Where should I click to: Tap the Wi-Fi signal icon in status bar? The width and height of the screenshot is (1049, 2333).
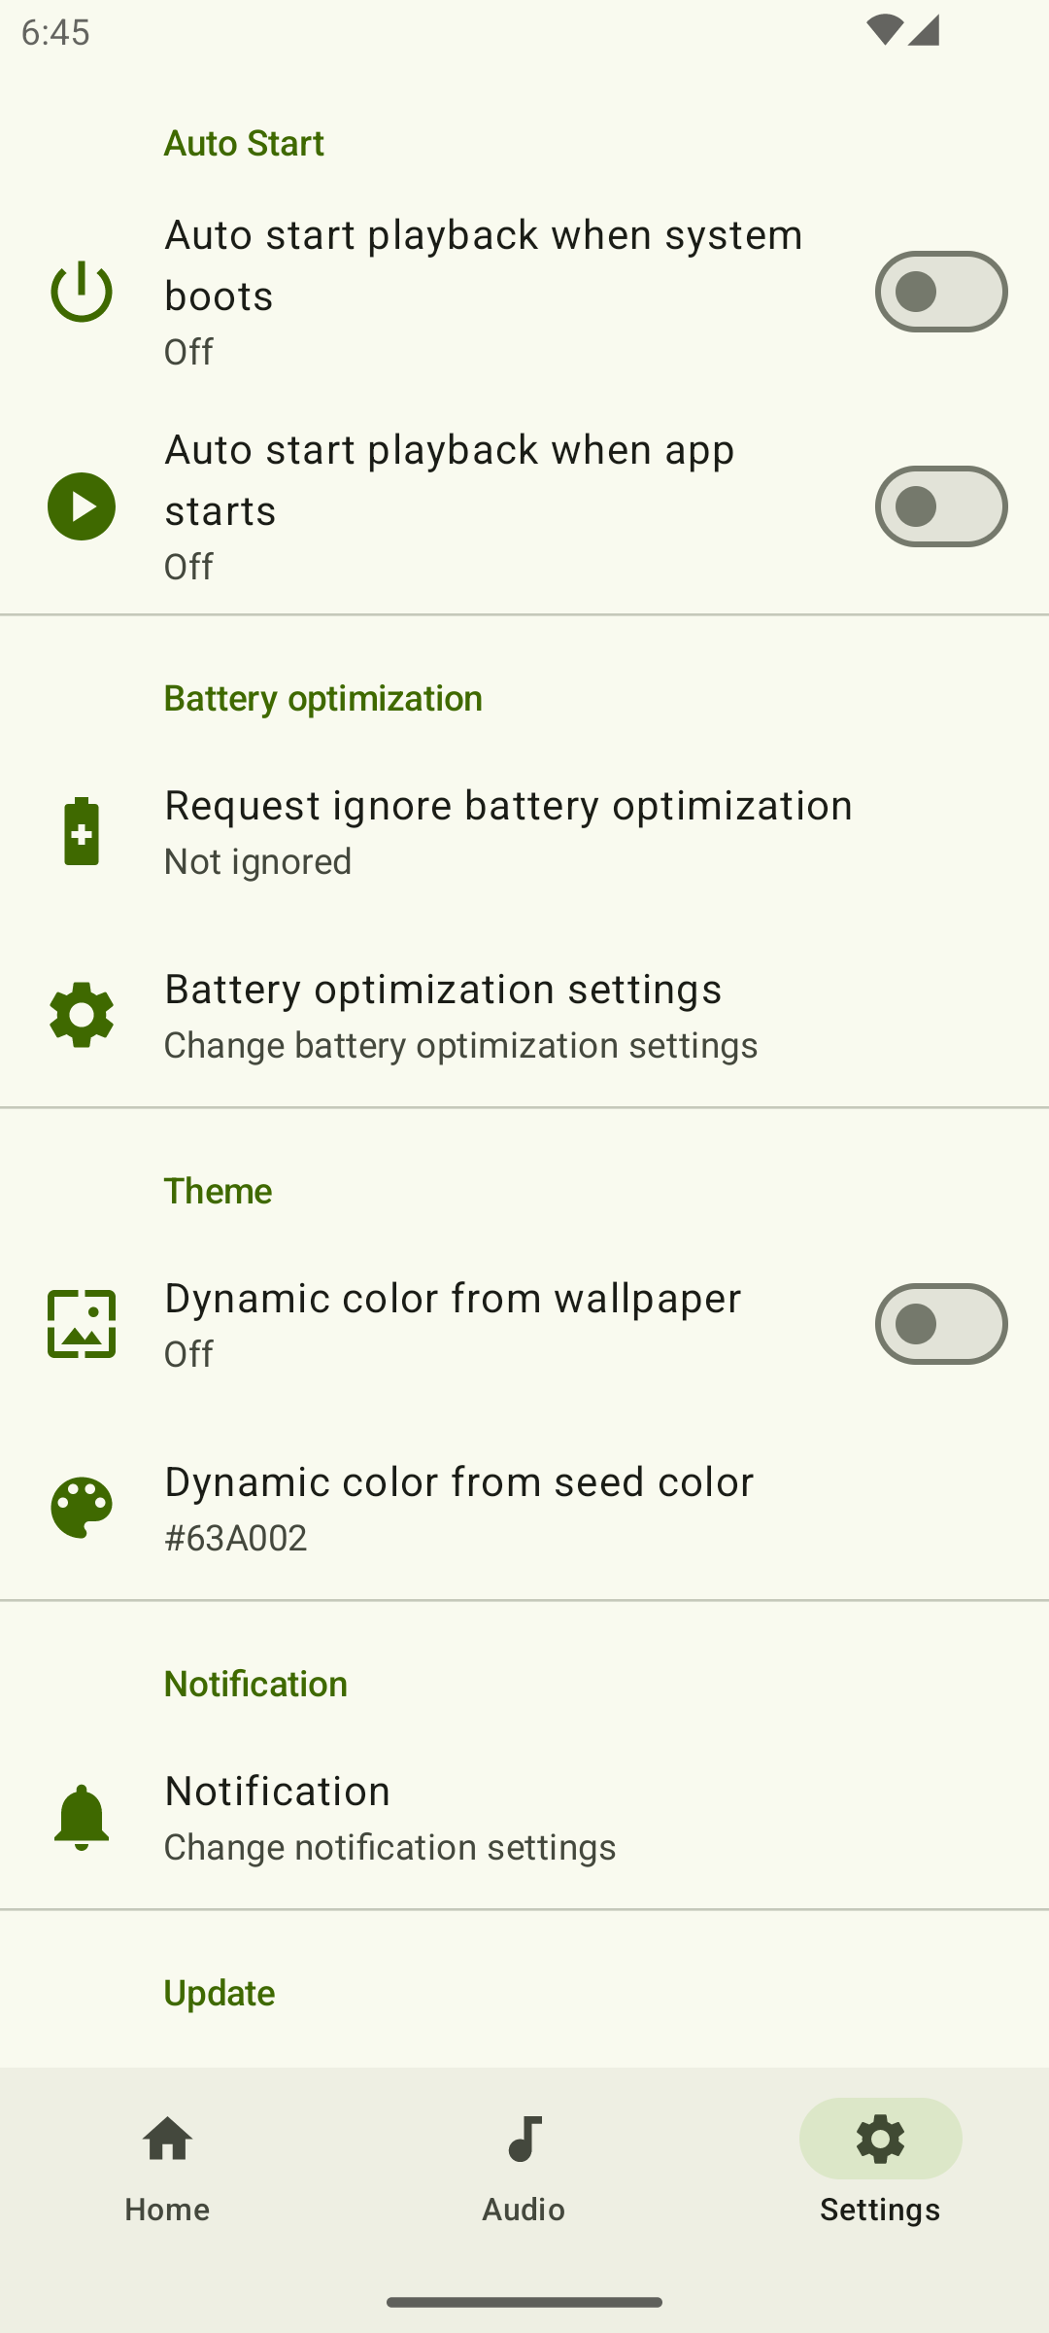click(x=883, y=31)
